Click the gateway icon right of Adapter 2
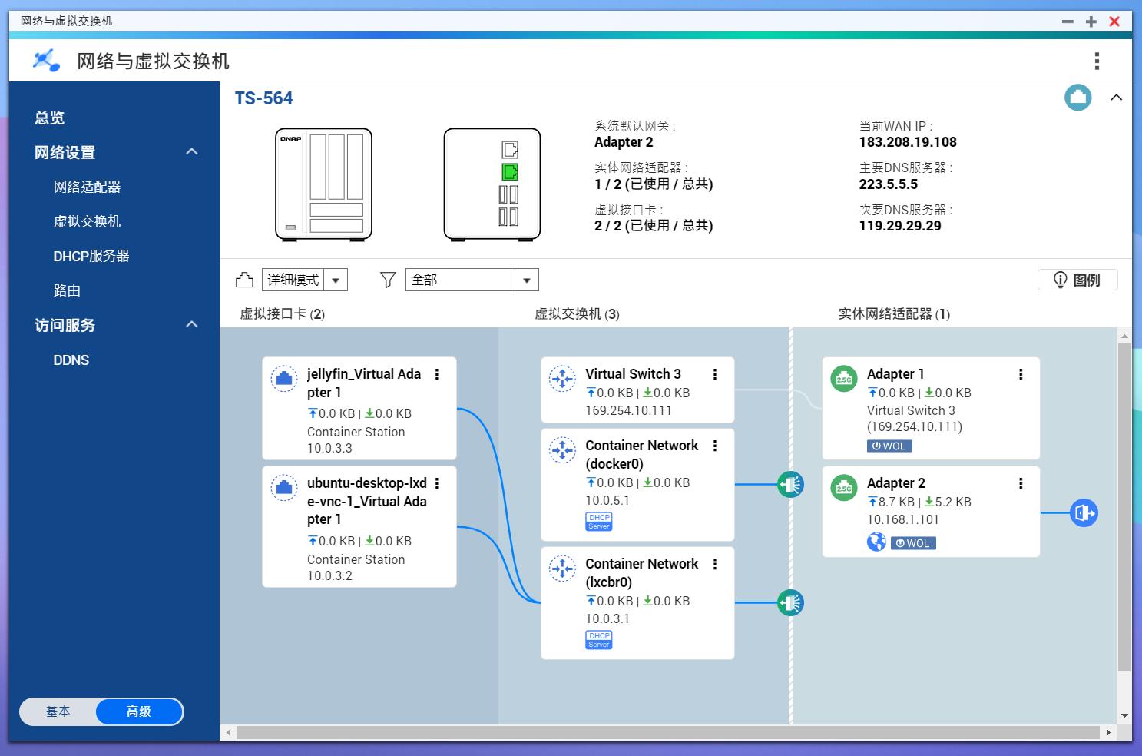 pyautogui.click(x=1083, y=512)
